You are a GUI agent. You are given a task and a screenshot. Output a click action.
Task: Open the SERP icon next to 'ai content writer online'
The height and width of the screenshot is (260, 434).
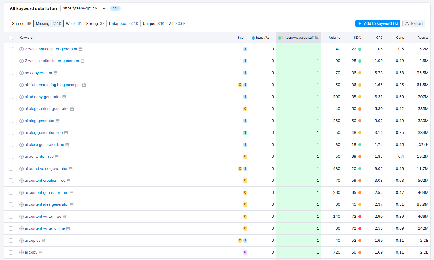coord(68,228)
